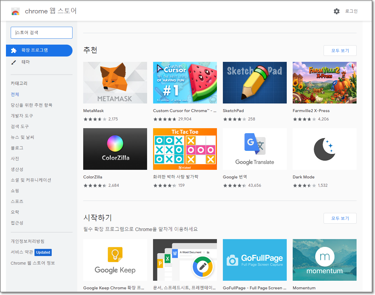Open the Dark Mode moon thumbnail

pyautogui.click(x=324, y=149)
